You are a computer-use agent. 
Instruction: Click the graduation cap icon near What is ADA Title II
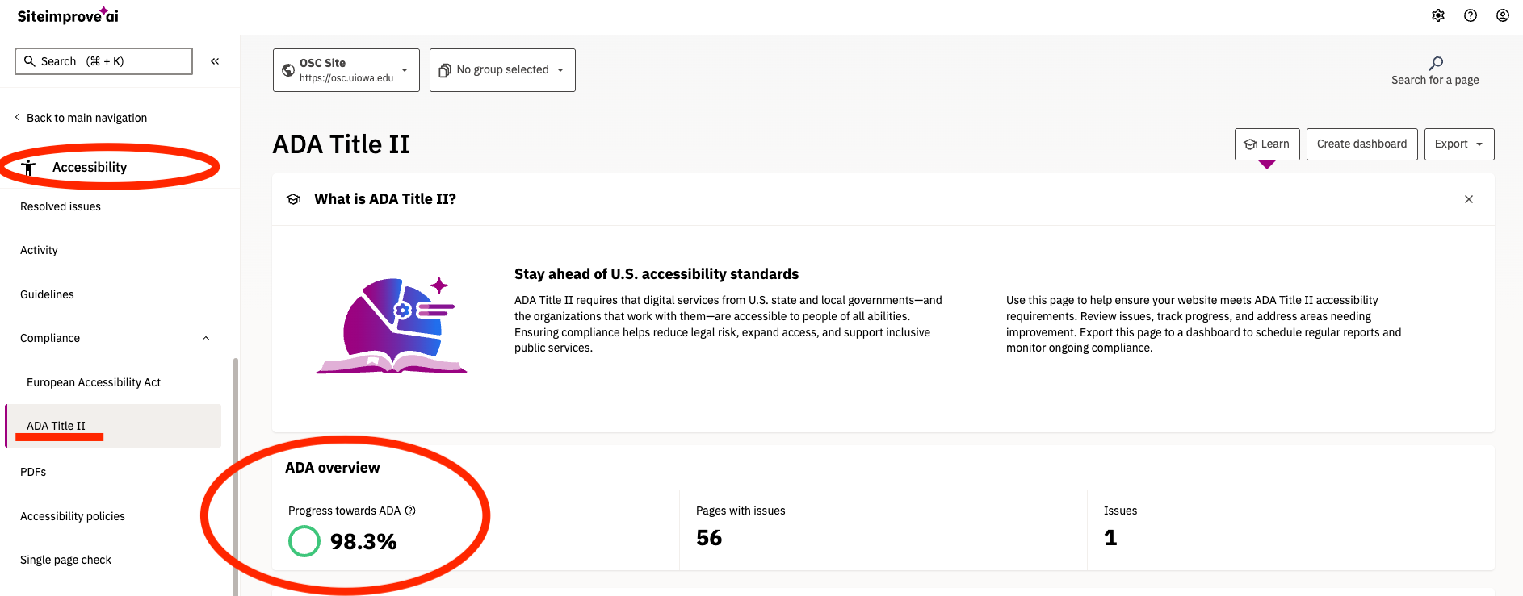tap(293, 198)
